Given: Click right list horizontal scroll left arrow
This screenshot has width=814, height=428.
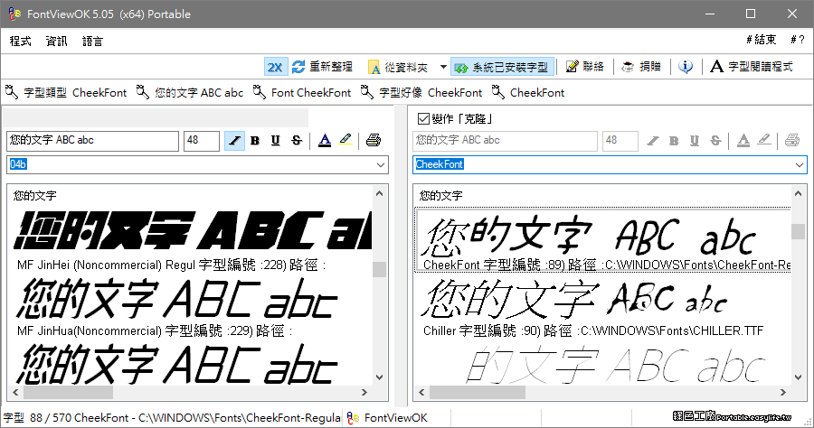Looking at the screenshot, I should click(x=421, y=392).
